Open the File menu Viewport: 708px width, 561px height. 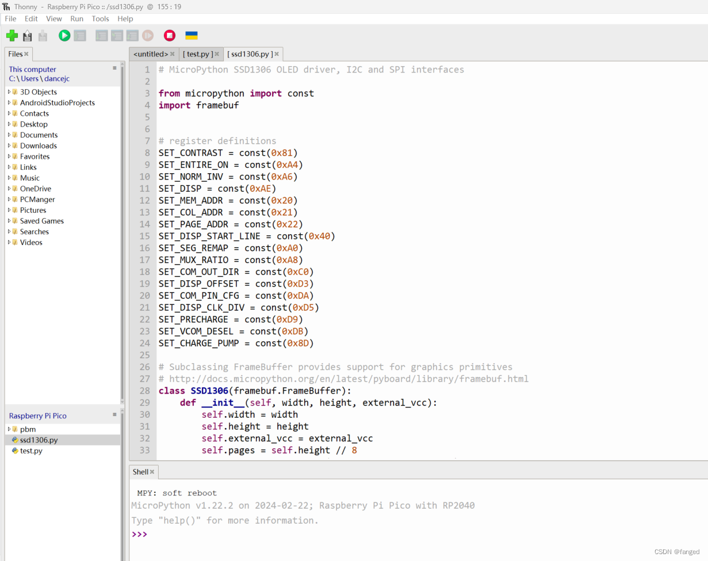pyautogui.click(x=10, y=18)
